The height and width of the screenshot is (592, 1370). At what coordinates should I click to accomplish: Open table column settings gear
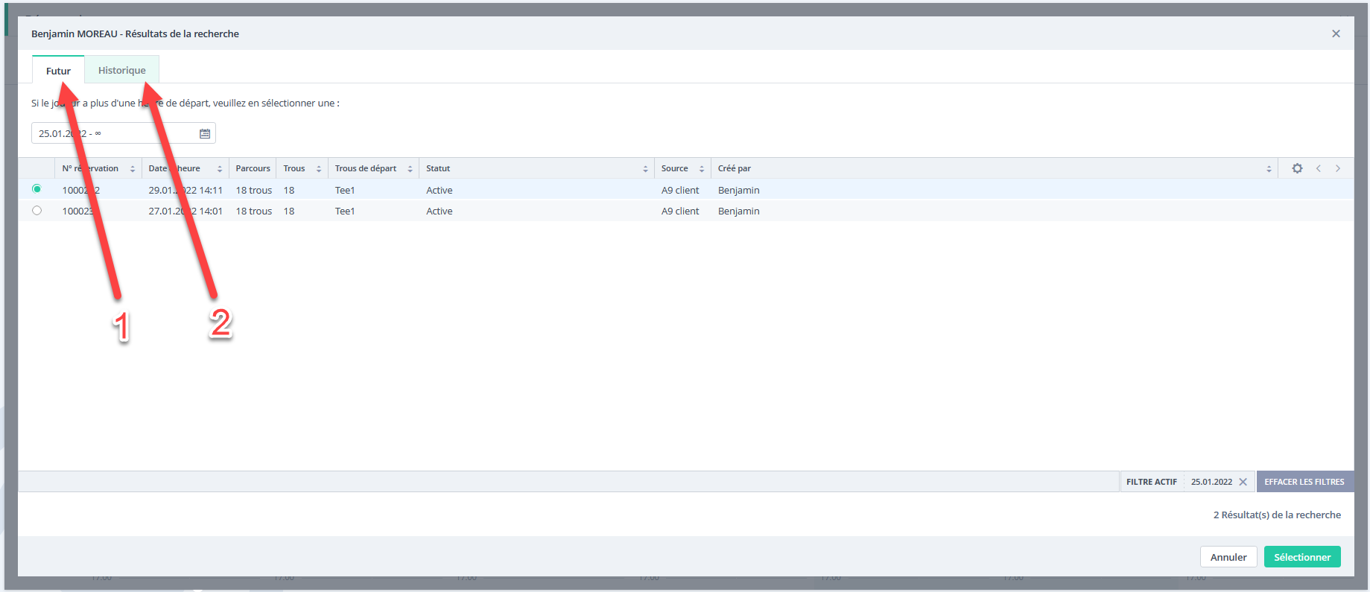[x=1297, y=168]
